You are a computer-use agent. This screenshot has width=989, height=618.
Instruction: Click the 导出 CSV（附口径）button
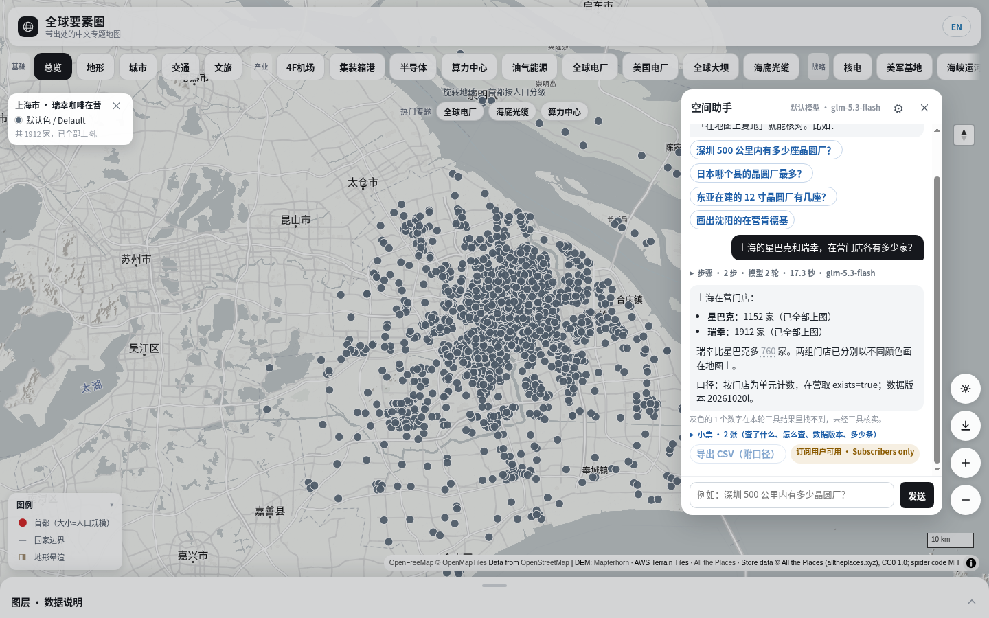(738, 454)
